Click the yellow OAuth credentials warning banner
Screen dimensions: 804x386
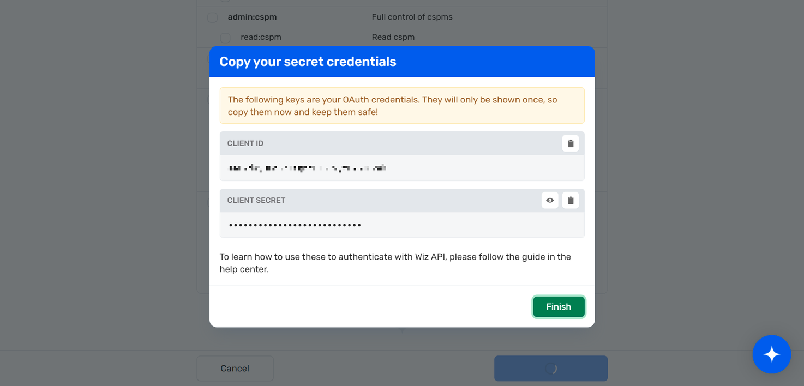pos(402,106)
